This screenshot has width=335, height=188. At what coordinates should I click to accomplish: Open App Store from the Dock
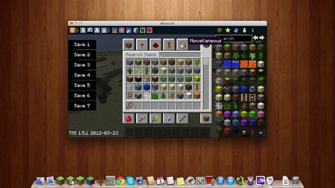point(230,181)
